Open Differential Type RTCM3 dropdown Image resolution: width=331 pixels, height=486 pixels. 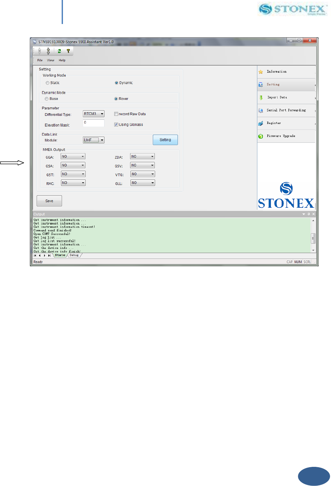point(93,114)
